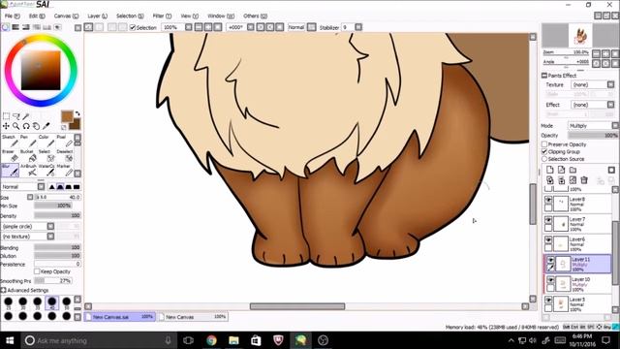Select the Hand pan tool
620x349 pixels.
pyautogui.click(x=36, y=126)
